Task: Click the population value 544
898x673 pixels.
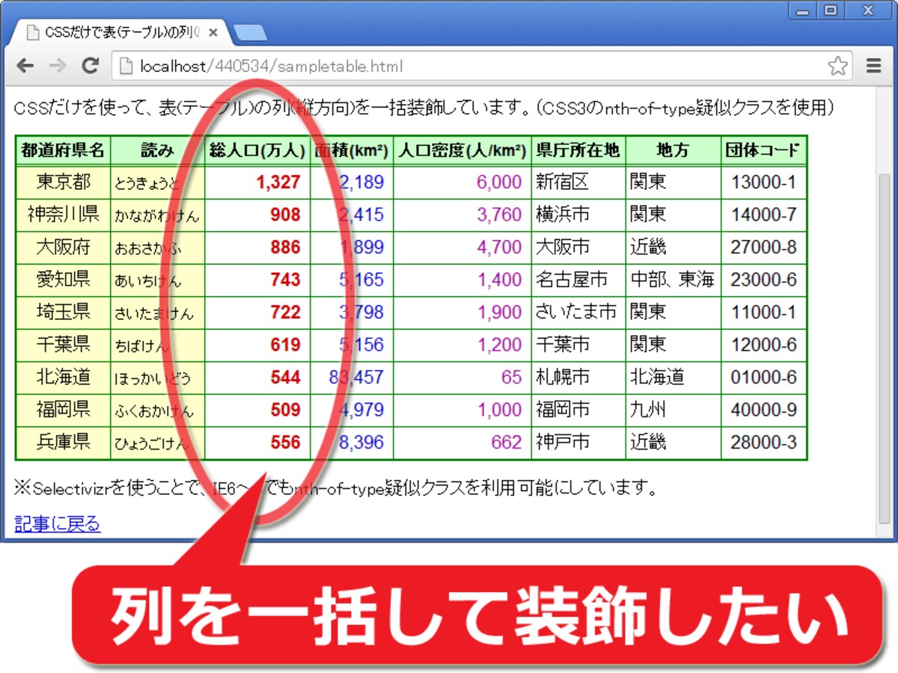Action: tap(285, 378)
